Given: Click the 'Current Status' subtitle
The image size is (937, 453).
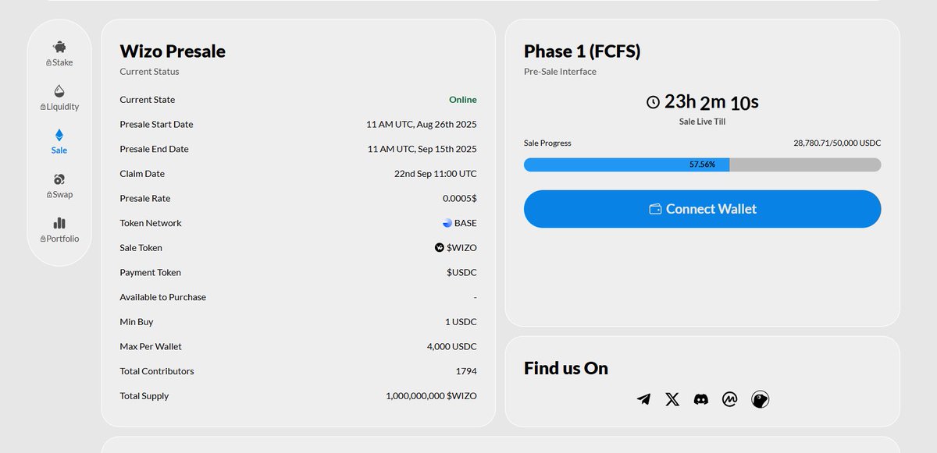Looking at the screenshot, I should 149,72.
